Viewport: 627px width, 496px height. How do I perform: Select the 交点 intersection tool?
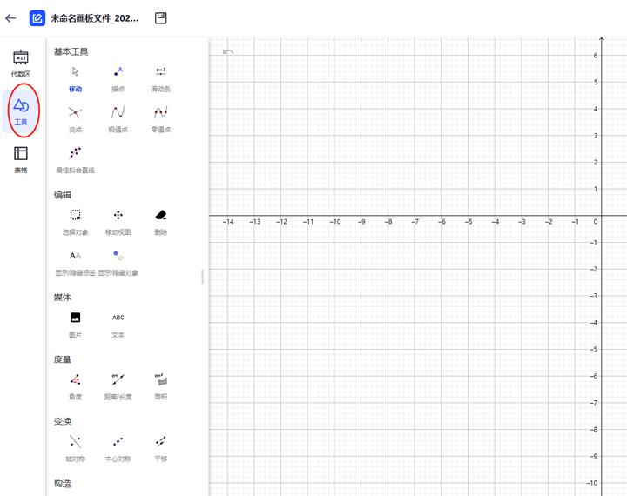(x=75, y=120)
